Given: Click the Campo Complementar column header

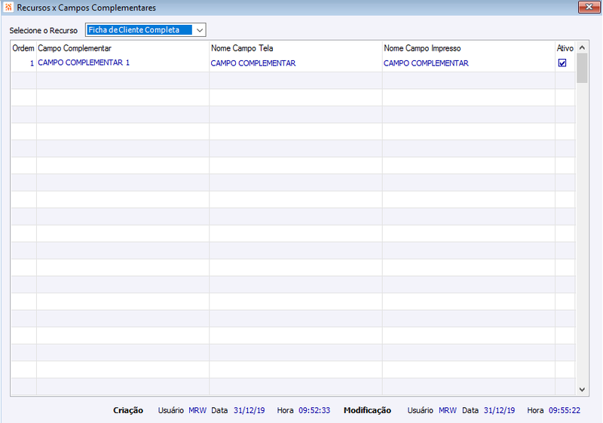Looking at the screenshot, I should coord(75,48).
